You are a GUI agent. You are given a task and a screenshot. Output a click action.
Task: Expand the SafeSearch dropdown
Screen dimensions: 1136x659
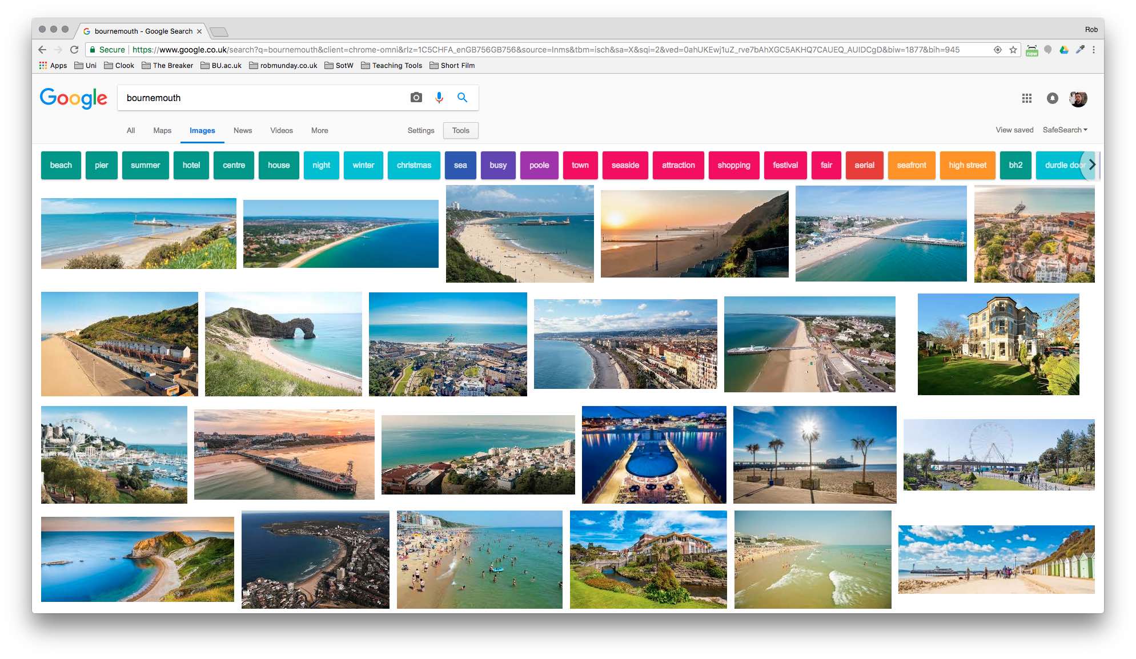pos(1065,130)
